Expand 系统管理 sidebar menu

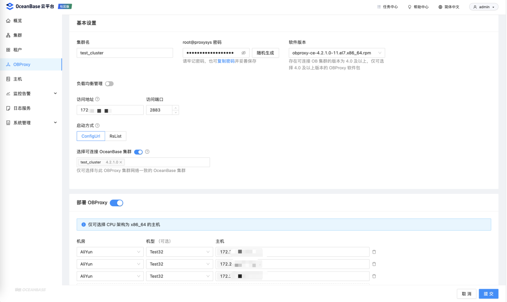coord(31,123)
